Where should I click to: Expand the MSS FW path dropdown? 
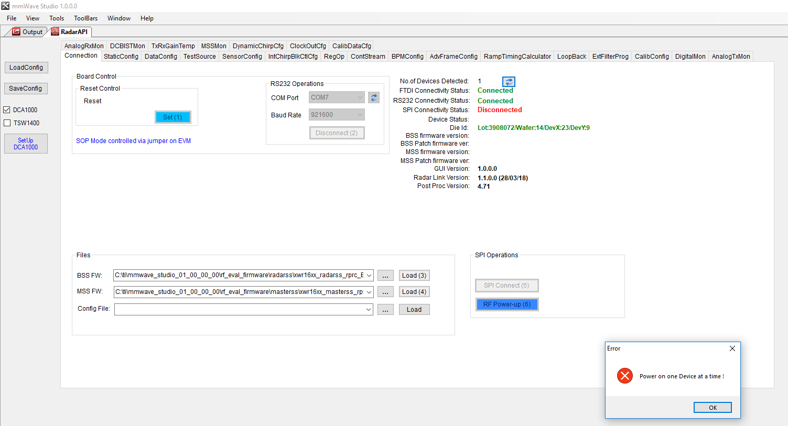coord(369,292)
